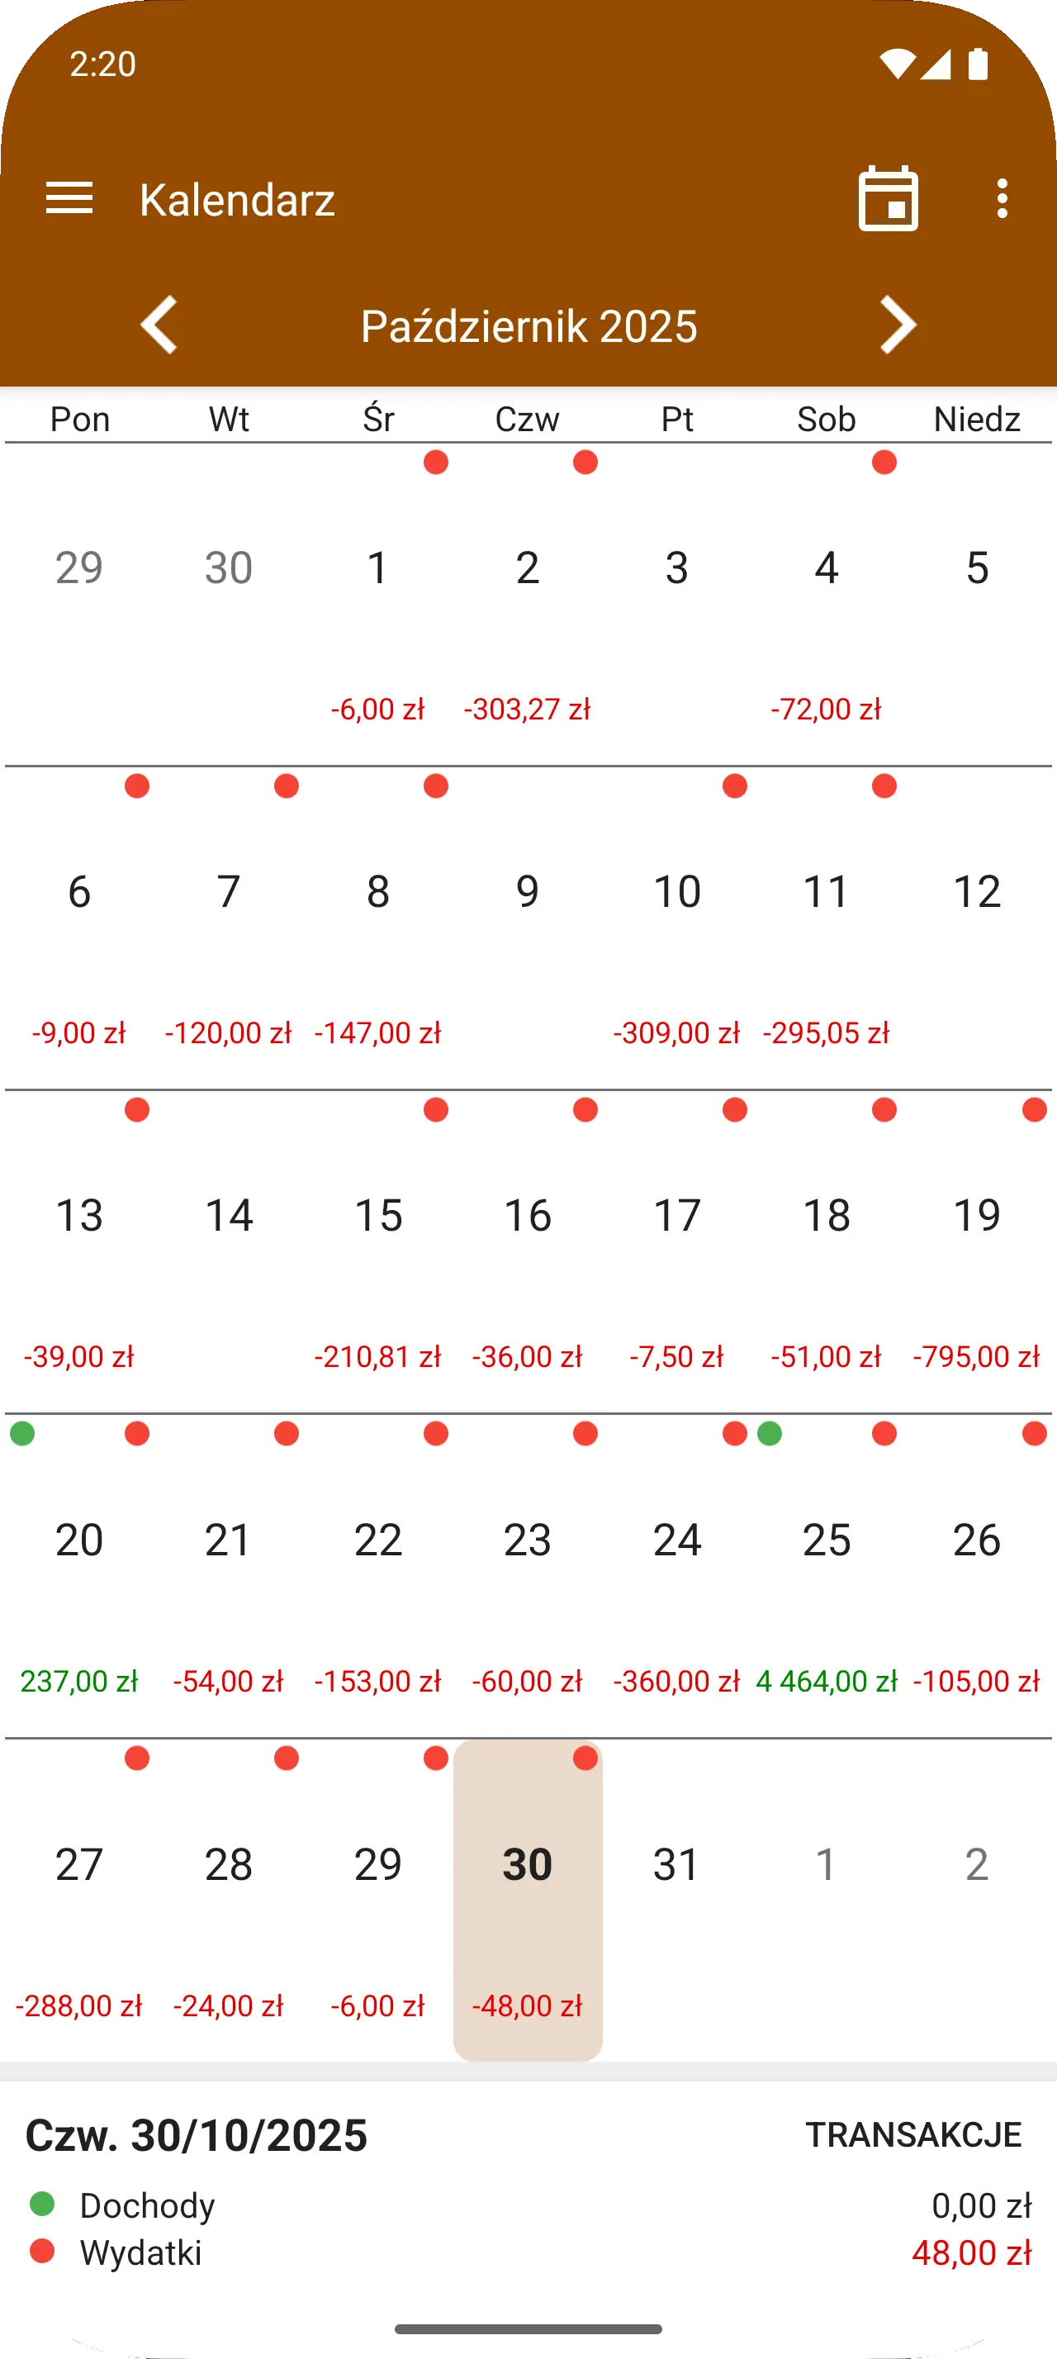1057x2359 pixels.
Task: Open the hamburger navigation menu
Action: [69, 199]
